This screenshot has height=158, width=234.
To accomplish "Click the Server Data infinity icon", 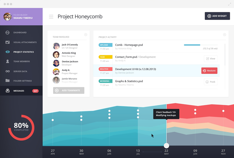I will coord(7,71).
